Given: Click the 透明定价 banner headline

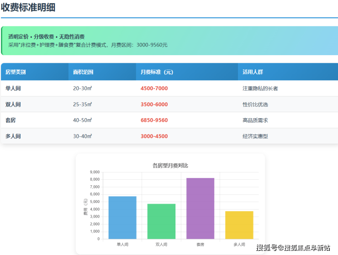Looking at the screenshot, I should tap(47, 36).
